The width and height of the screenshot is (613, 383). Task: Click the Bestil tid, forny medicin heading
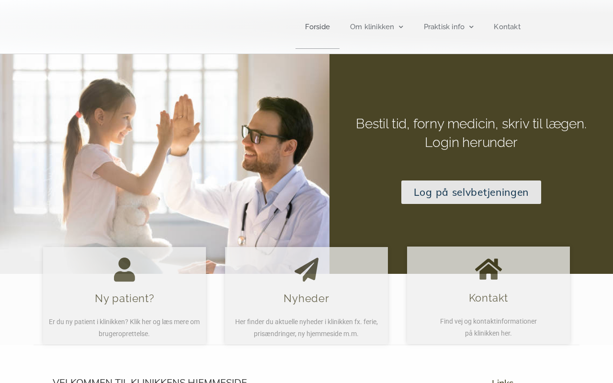tap(471, 133)
